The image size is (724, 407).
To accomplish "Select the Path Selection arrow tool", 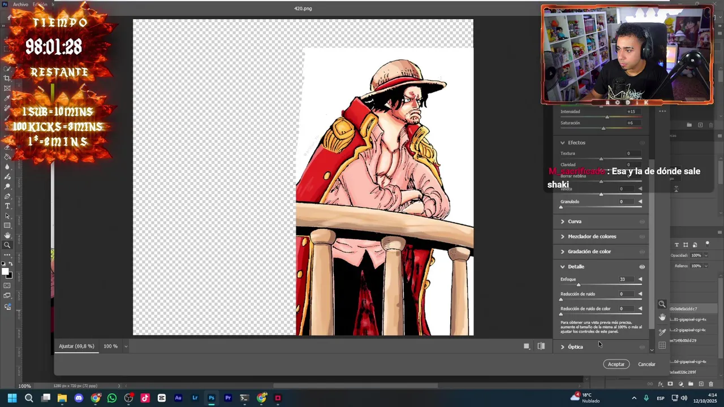I will point(7,216).
